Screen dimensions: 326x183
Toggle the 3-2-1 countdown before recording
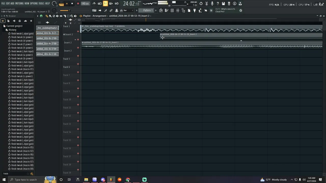point(105,4)
